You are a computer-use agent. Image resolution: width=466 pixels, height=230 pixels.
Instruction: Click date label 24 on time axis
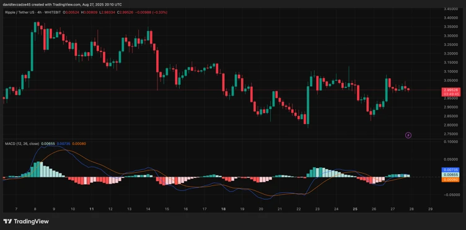pos(336,209)
